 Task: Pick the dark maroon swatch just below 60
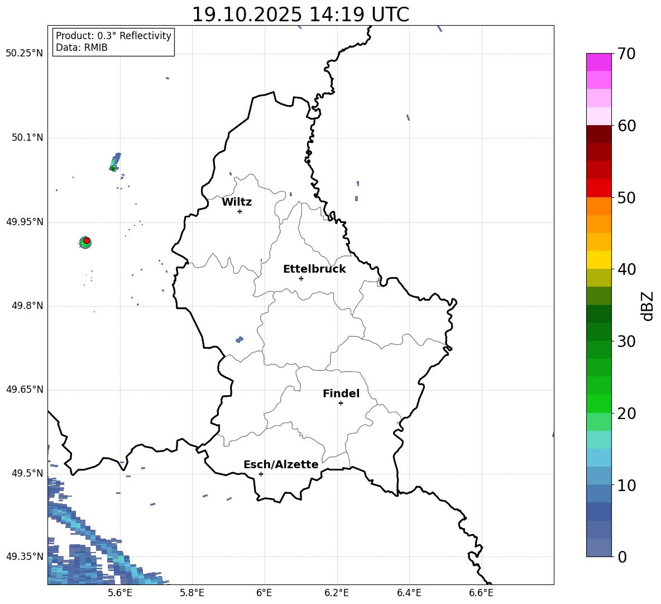coord(598,134)
